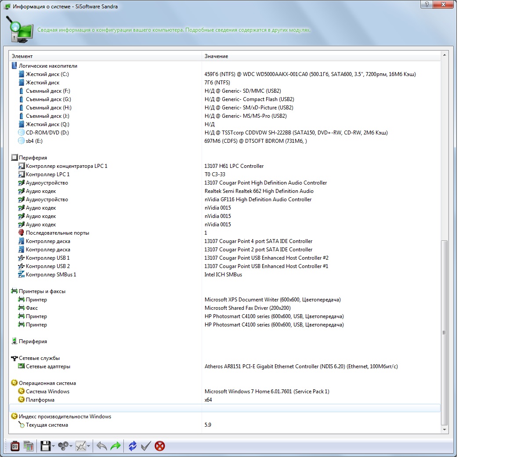
Task: Click the Контроллер USB 2 icon
Action: coord(21,266)
